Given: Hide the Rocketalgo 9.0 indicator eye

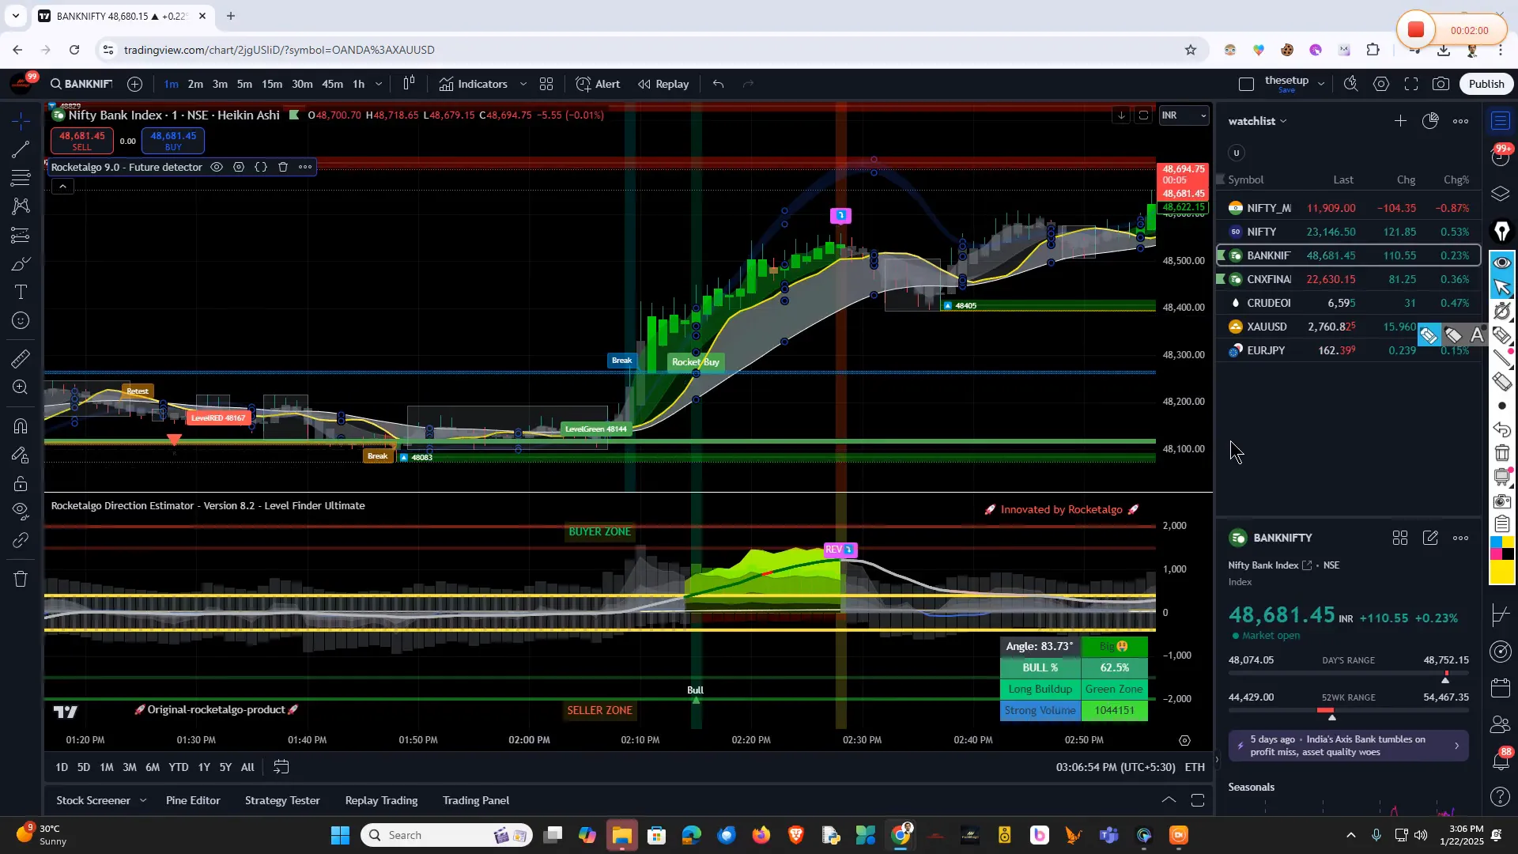Looking at the screenshot, I should tap(217, 167).
